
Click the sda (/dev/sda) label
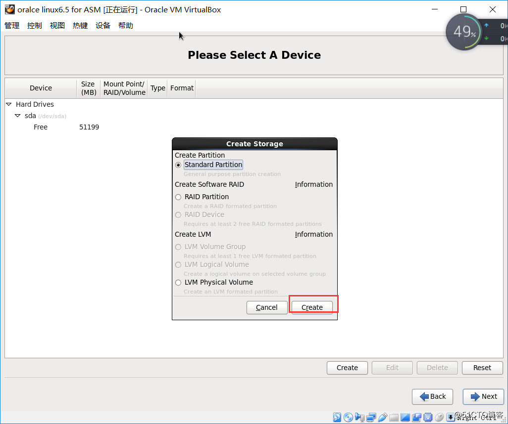pyautogui.click(x=46, y=116)
